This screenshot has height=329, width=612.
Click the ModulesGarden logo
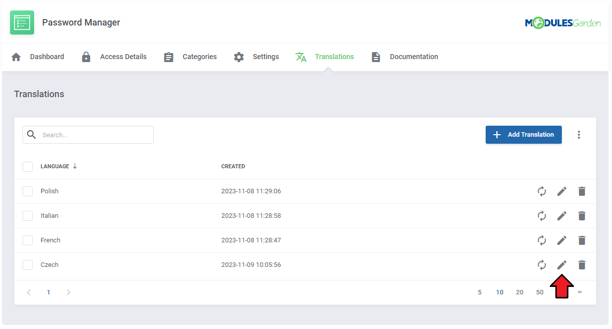(x=562, y=23)
